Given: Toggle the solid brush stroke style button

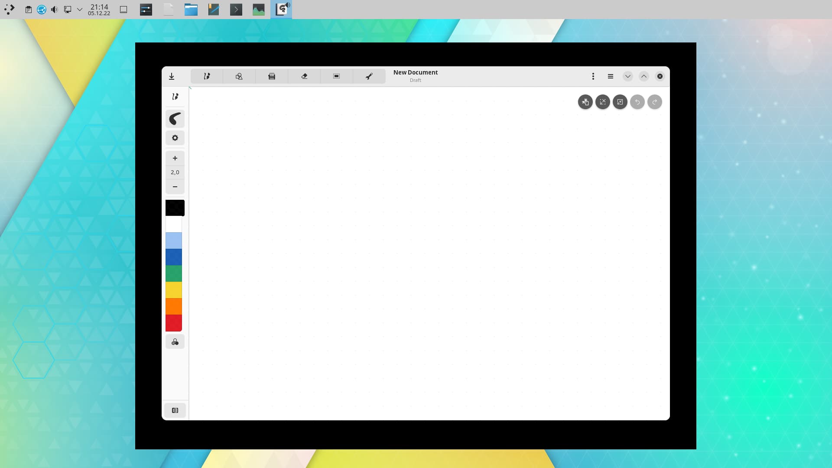Looking at the screenshot, I should click(x=175, y=119).
